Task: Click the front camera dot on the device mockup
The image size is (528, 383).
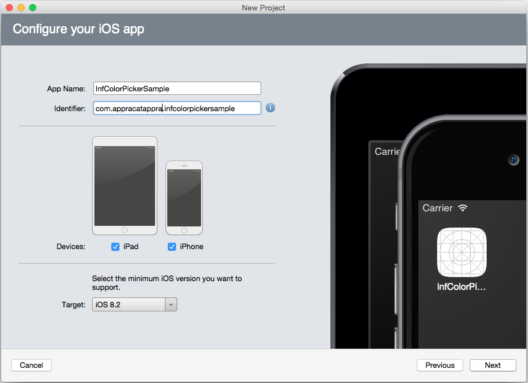Action: 513,160
